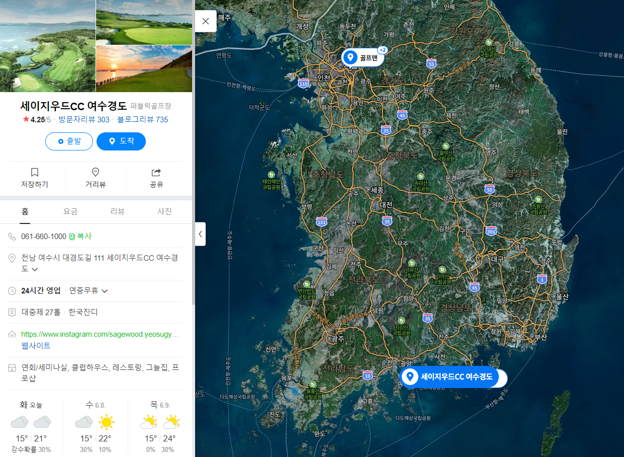Click highway 151 shield near 보령

coord(322,221)
